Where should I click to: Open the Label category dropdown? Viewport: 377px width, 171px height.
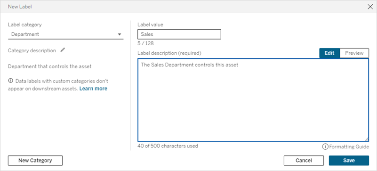(x=65, y=34)
